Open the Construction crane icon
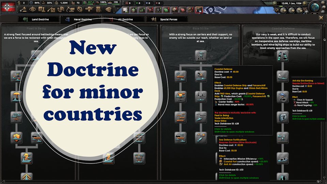Image resolution: width=327 pixels, height=184 pixels. 70,10
